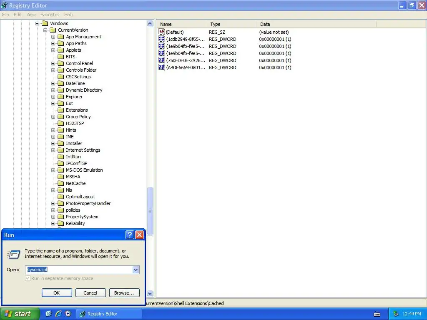Image resolution: width=427 pixels, height=320 pixels.
Task: Click the Run dialog help question-mark button
Action: [x=130, y=235]
